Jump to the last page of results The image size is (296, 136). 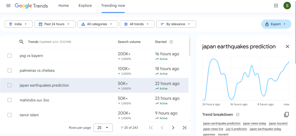point(185,128)
